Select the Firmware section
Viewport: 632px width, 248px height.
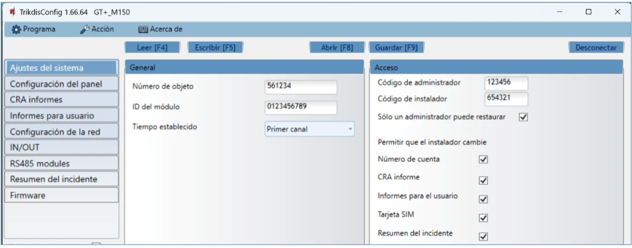[x=61, y=195]
